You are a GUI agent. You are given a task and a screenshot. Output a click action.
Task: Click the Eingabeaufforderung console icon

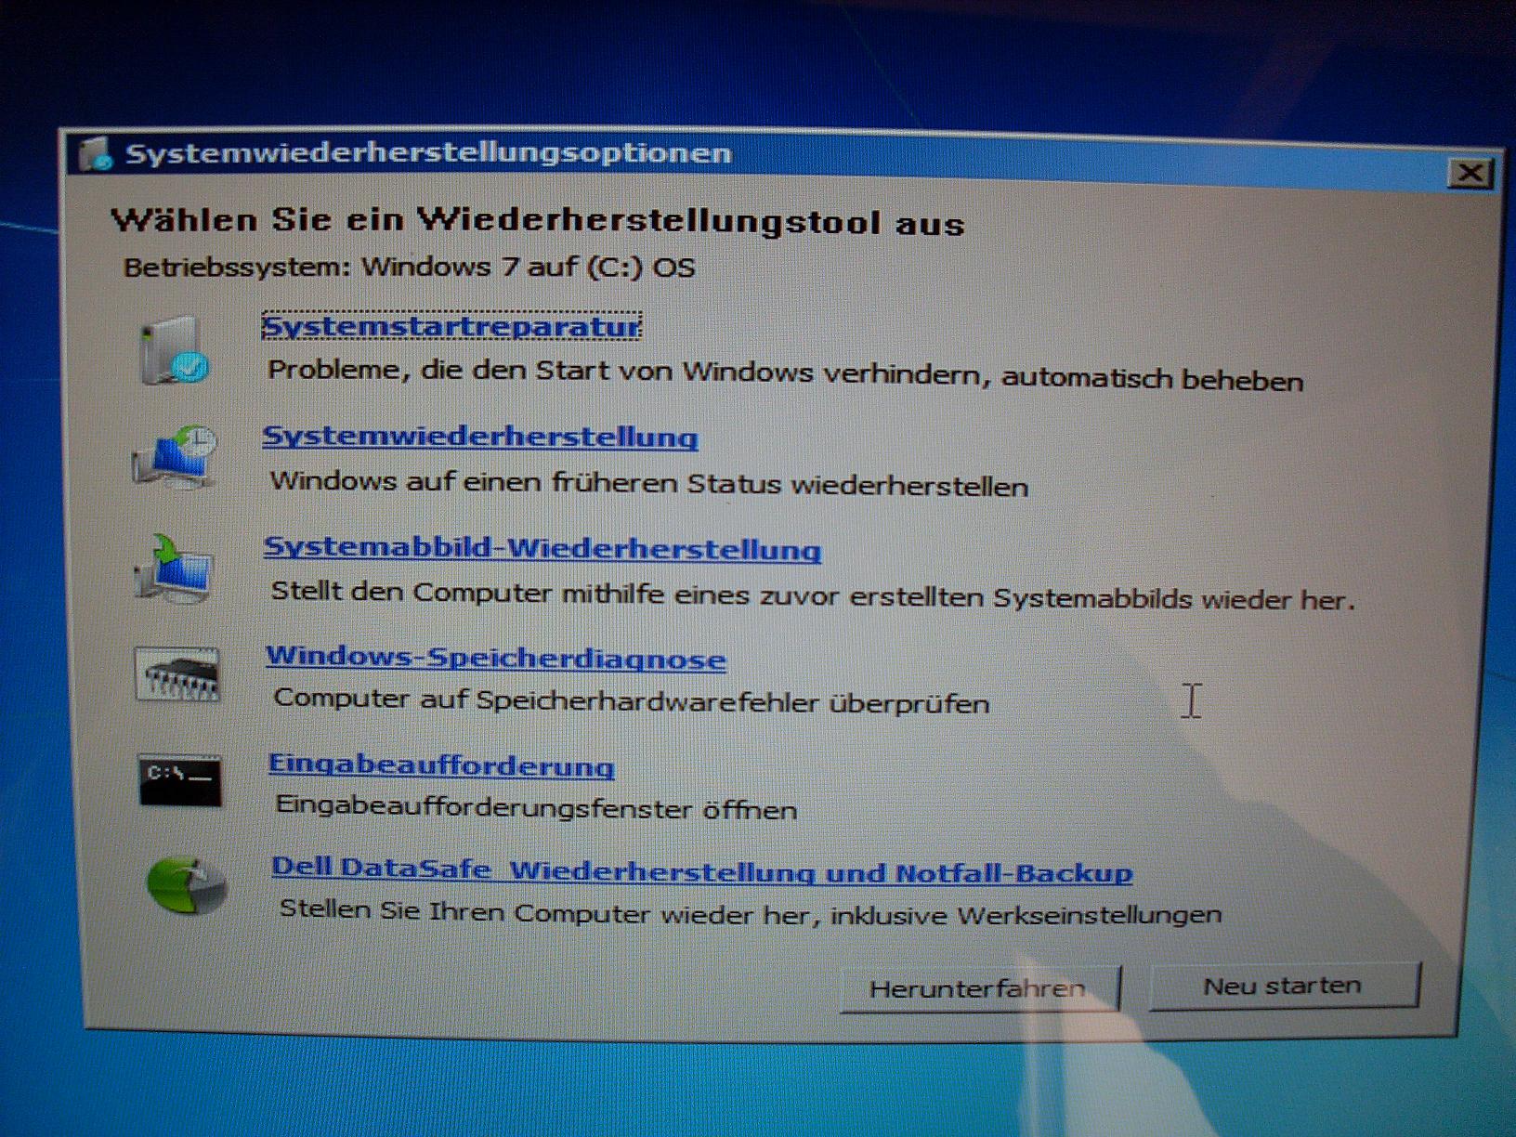click(180, 780)
